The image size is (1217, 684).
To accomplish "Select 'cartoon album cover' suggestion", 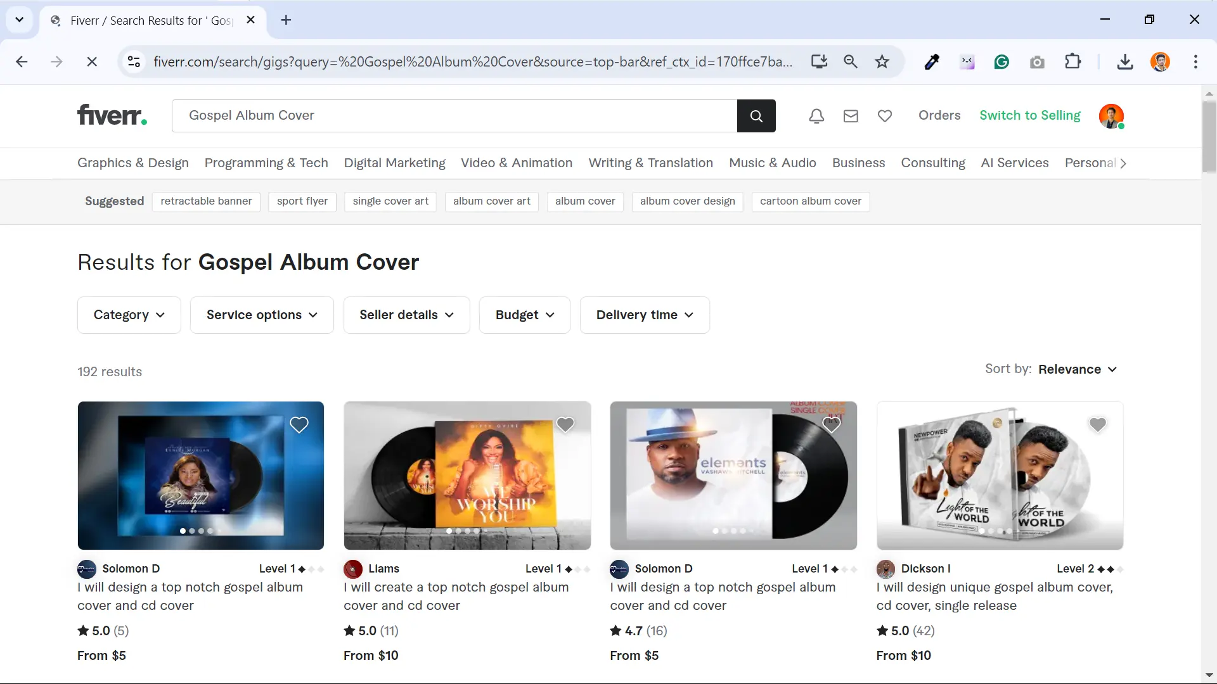I will coord(811,201).
